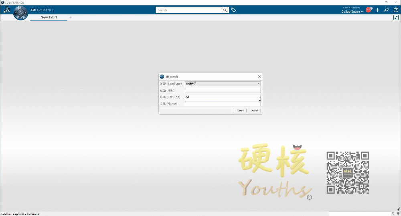Focus the top Search text box
The image size is (401, 216).
[x=188, y=10]
